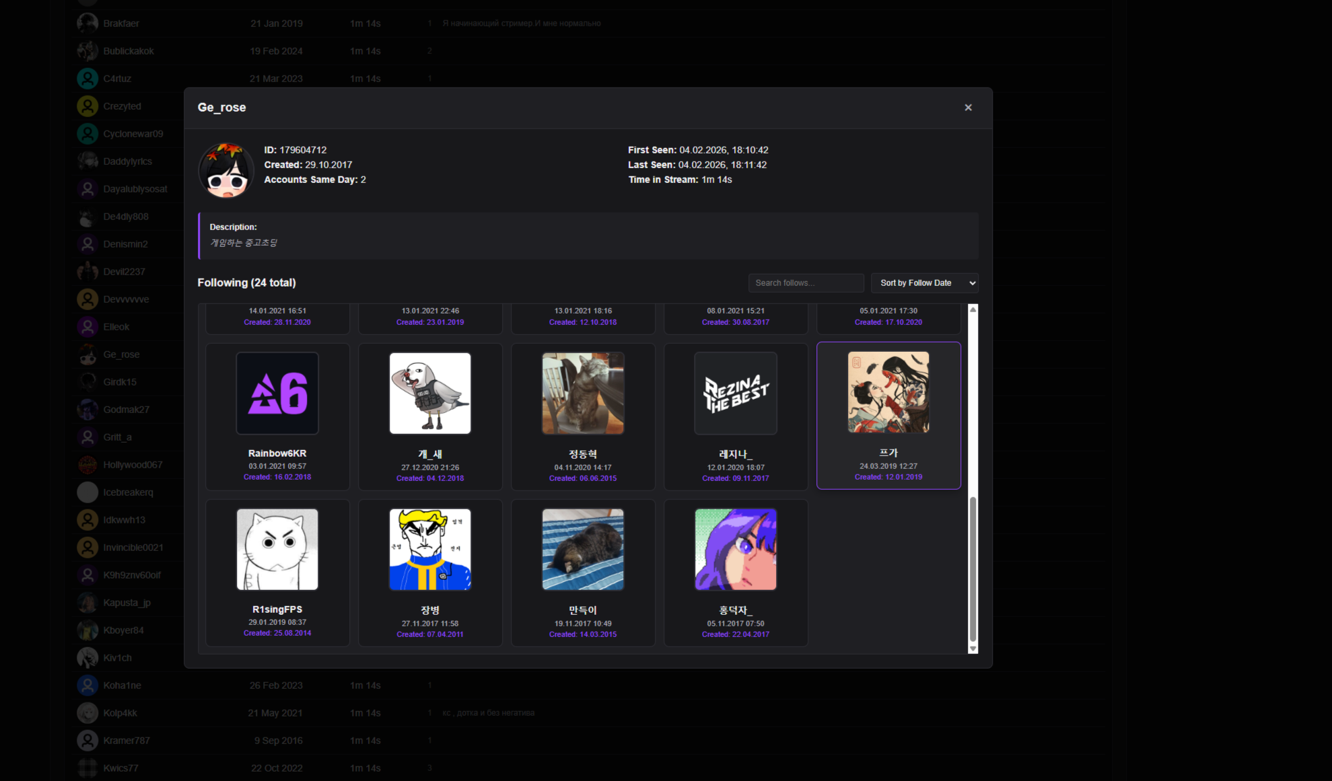Click the Koha1ne user avatar icon
Image resolution: width=1332 pixels, height=781 pixels.
click(87, 685)
